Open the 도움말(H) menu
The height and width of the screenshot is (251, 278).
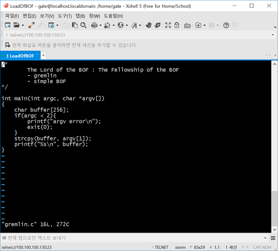coord(113,16)
